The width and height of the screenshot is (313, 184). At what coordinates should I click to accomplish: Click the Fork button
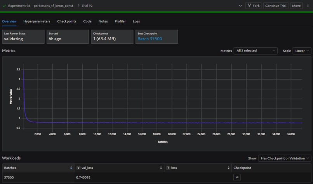coord(254,5)
